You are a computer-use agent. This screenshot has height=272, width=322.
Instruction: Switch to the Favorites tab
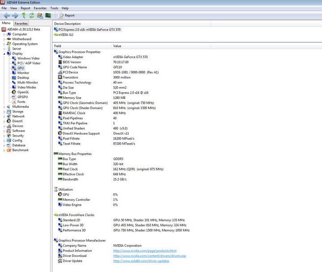21,23
